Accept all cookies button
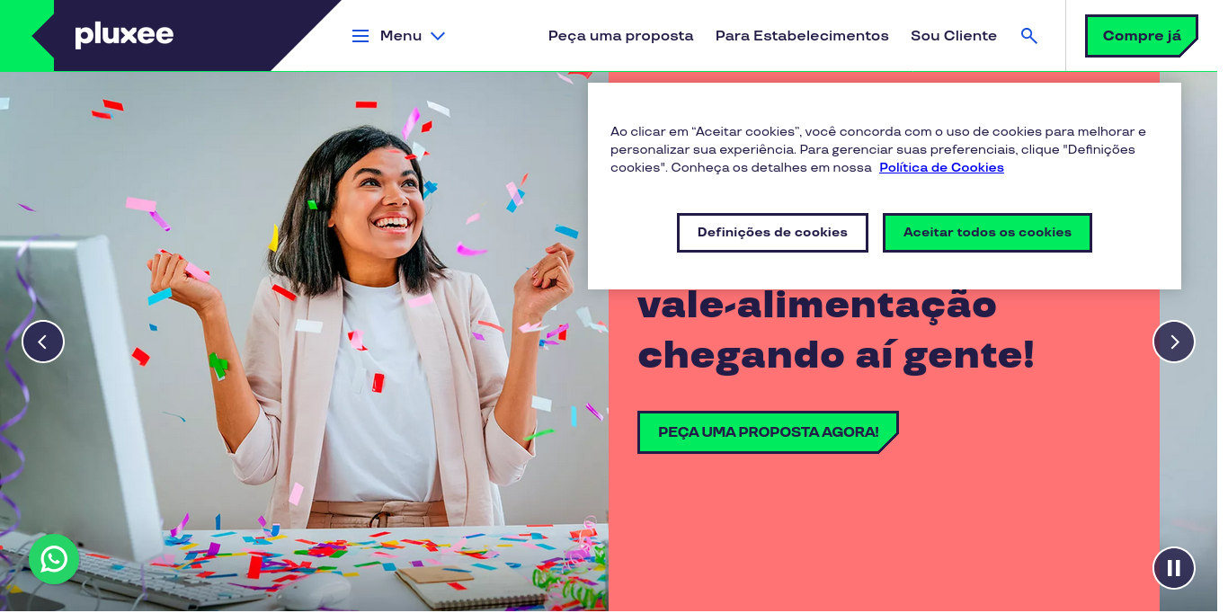 (x=987, y=233)
